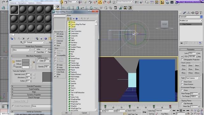Select Mtl Library radio button
Viewport: 204px width, 115px height.
pos(55,34)
